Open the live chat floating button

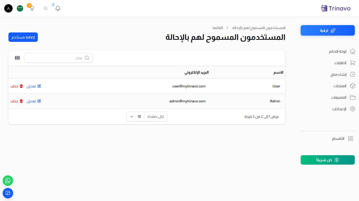point(8,193)
